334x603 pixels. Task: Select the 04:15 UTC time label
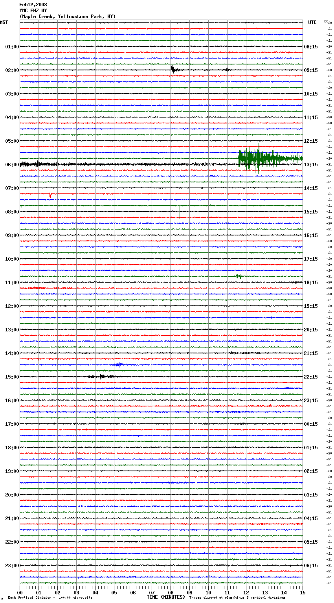point(311,518)
